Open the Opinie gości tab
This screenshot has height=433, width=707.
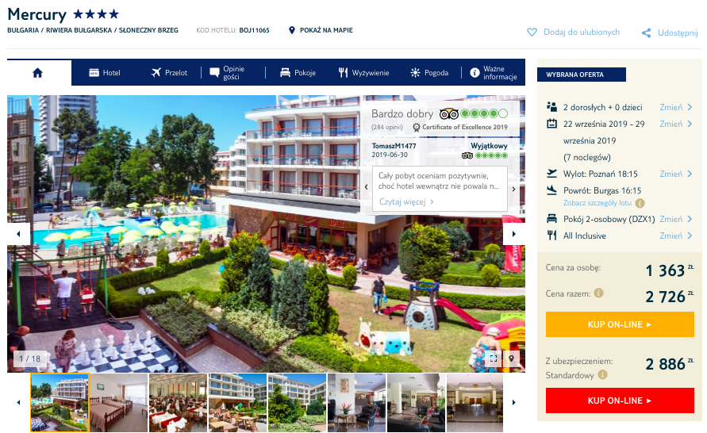pos(227,72)
